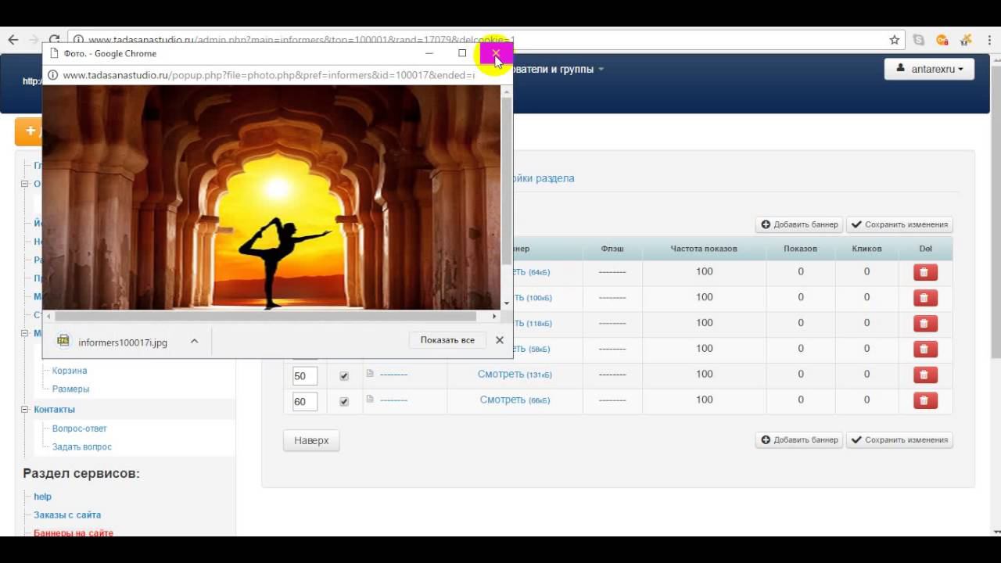Click the order field containing 60
Viewport: 1001px width, 563px height.
[x=305, y=402]
